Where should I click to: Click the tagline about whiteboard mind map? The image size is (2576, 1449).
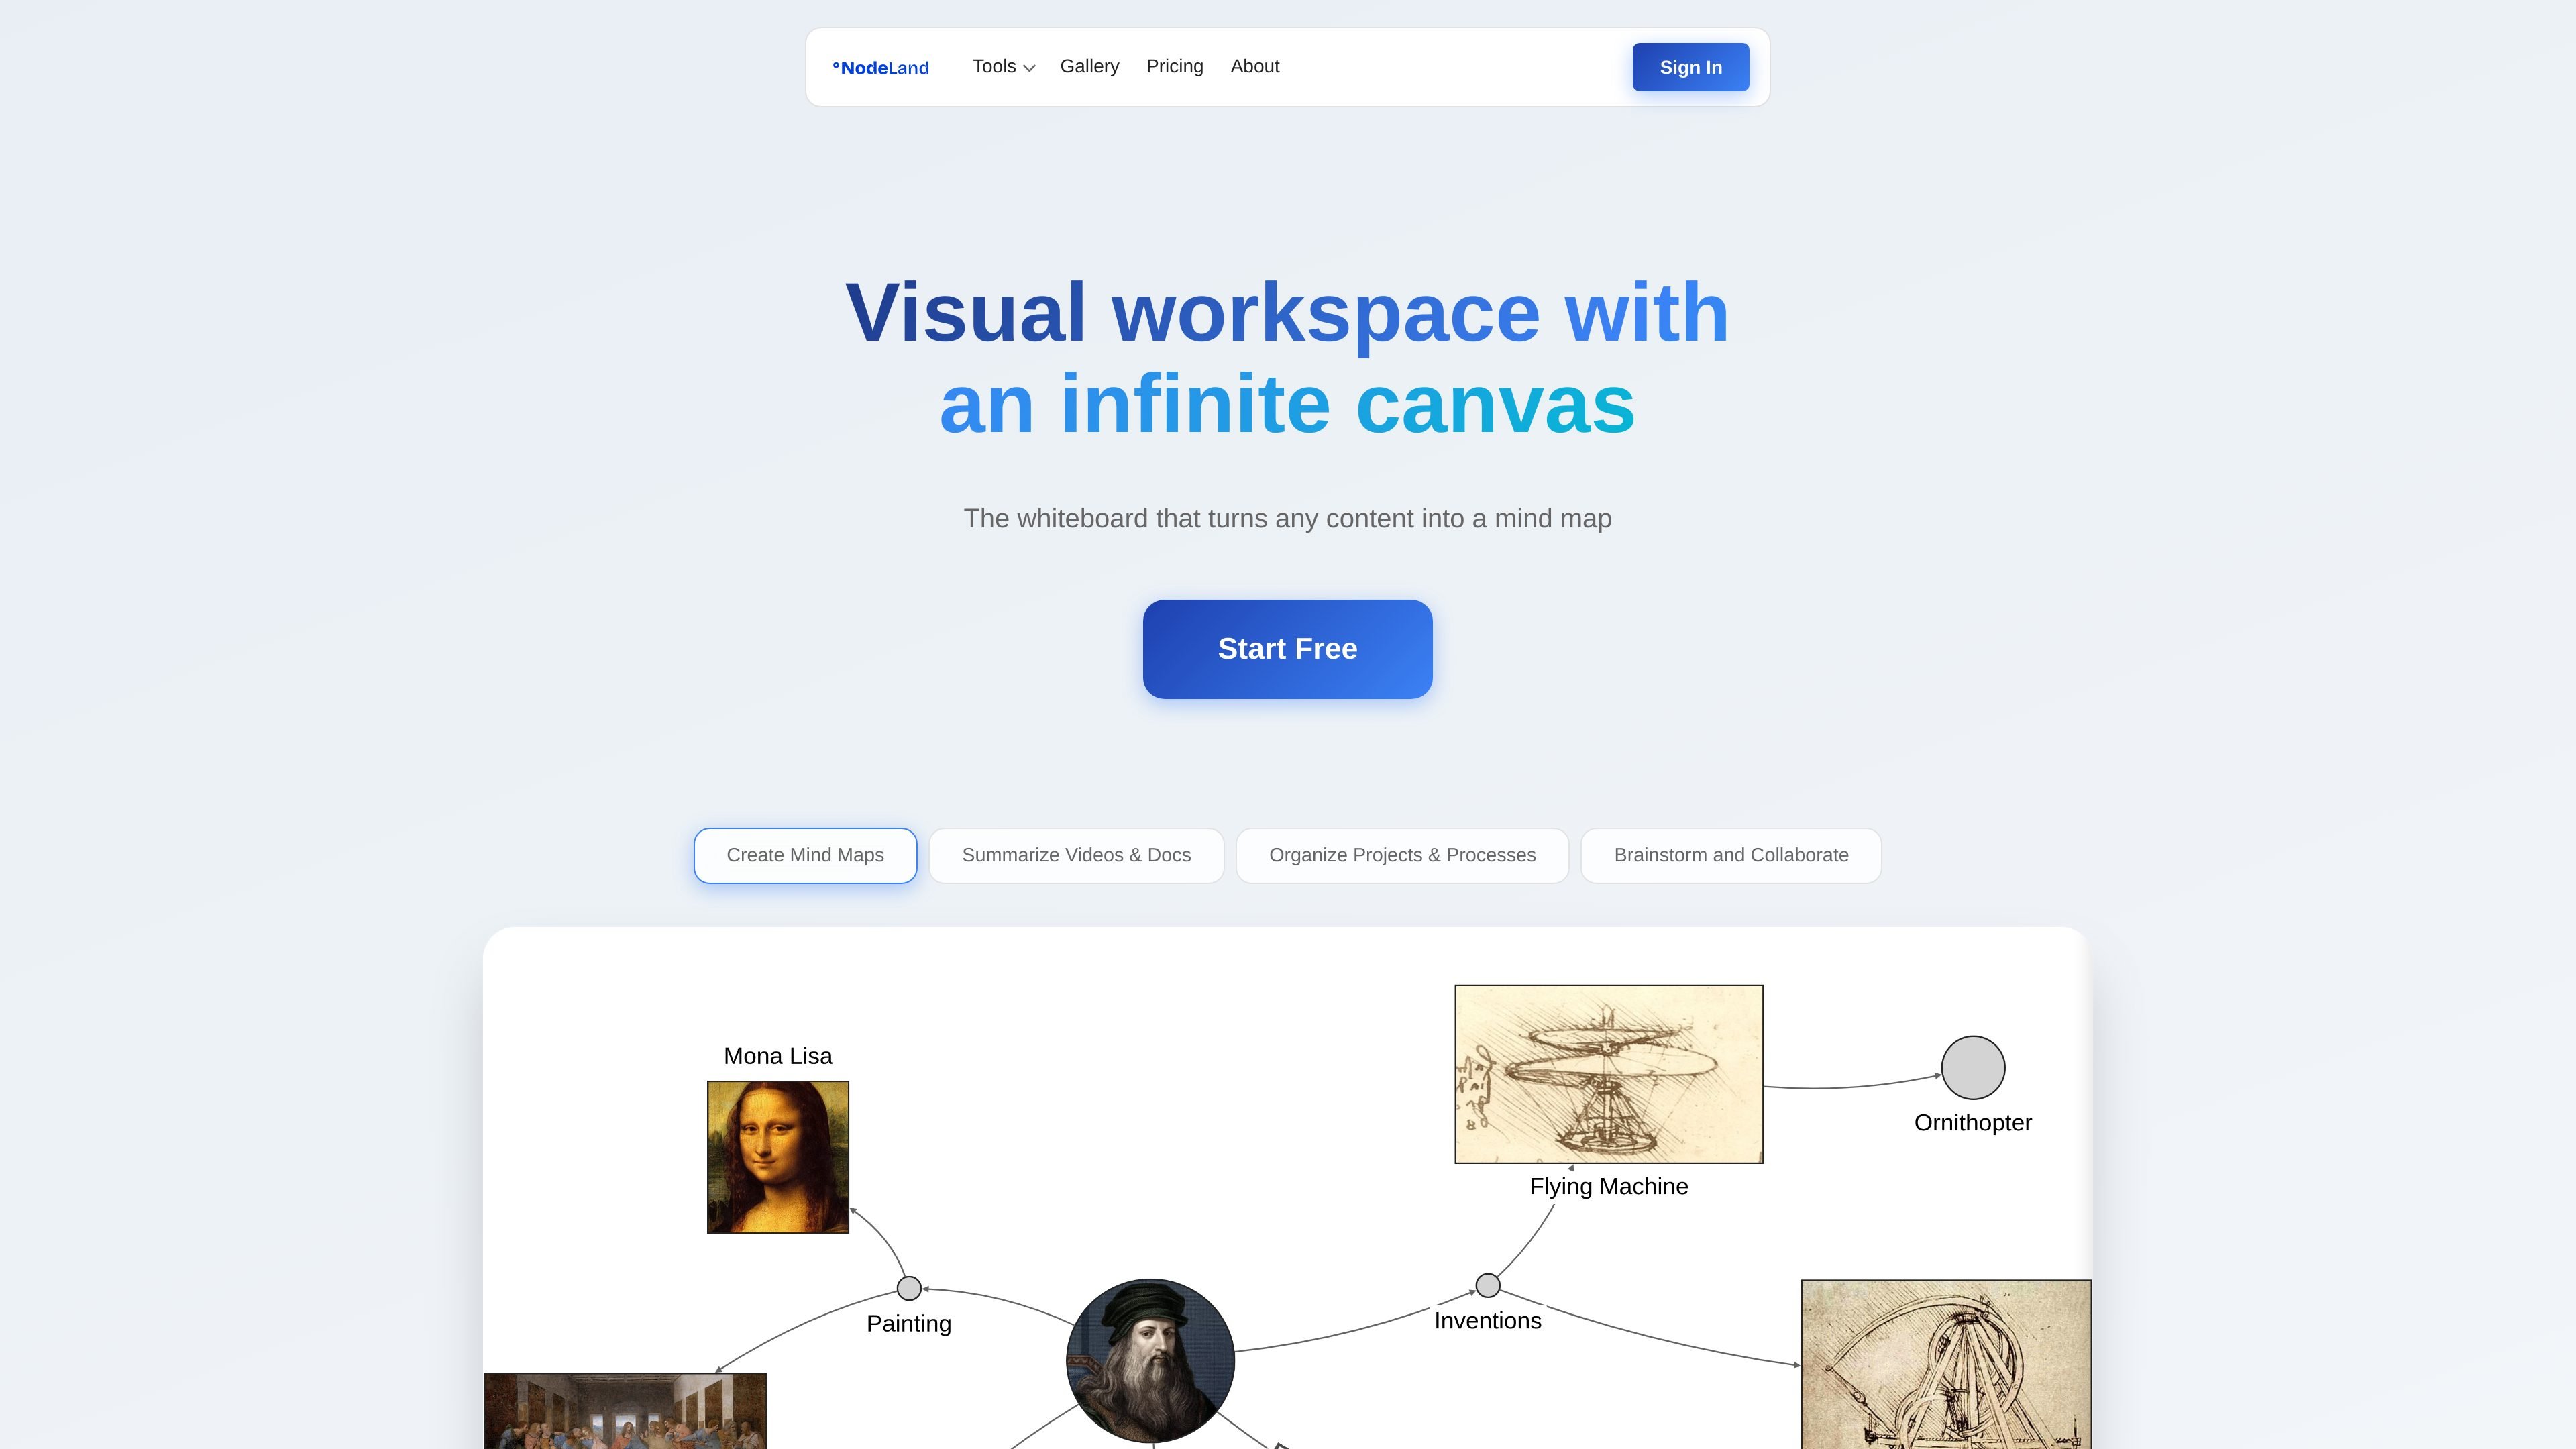tap(1287, 518)
